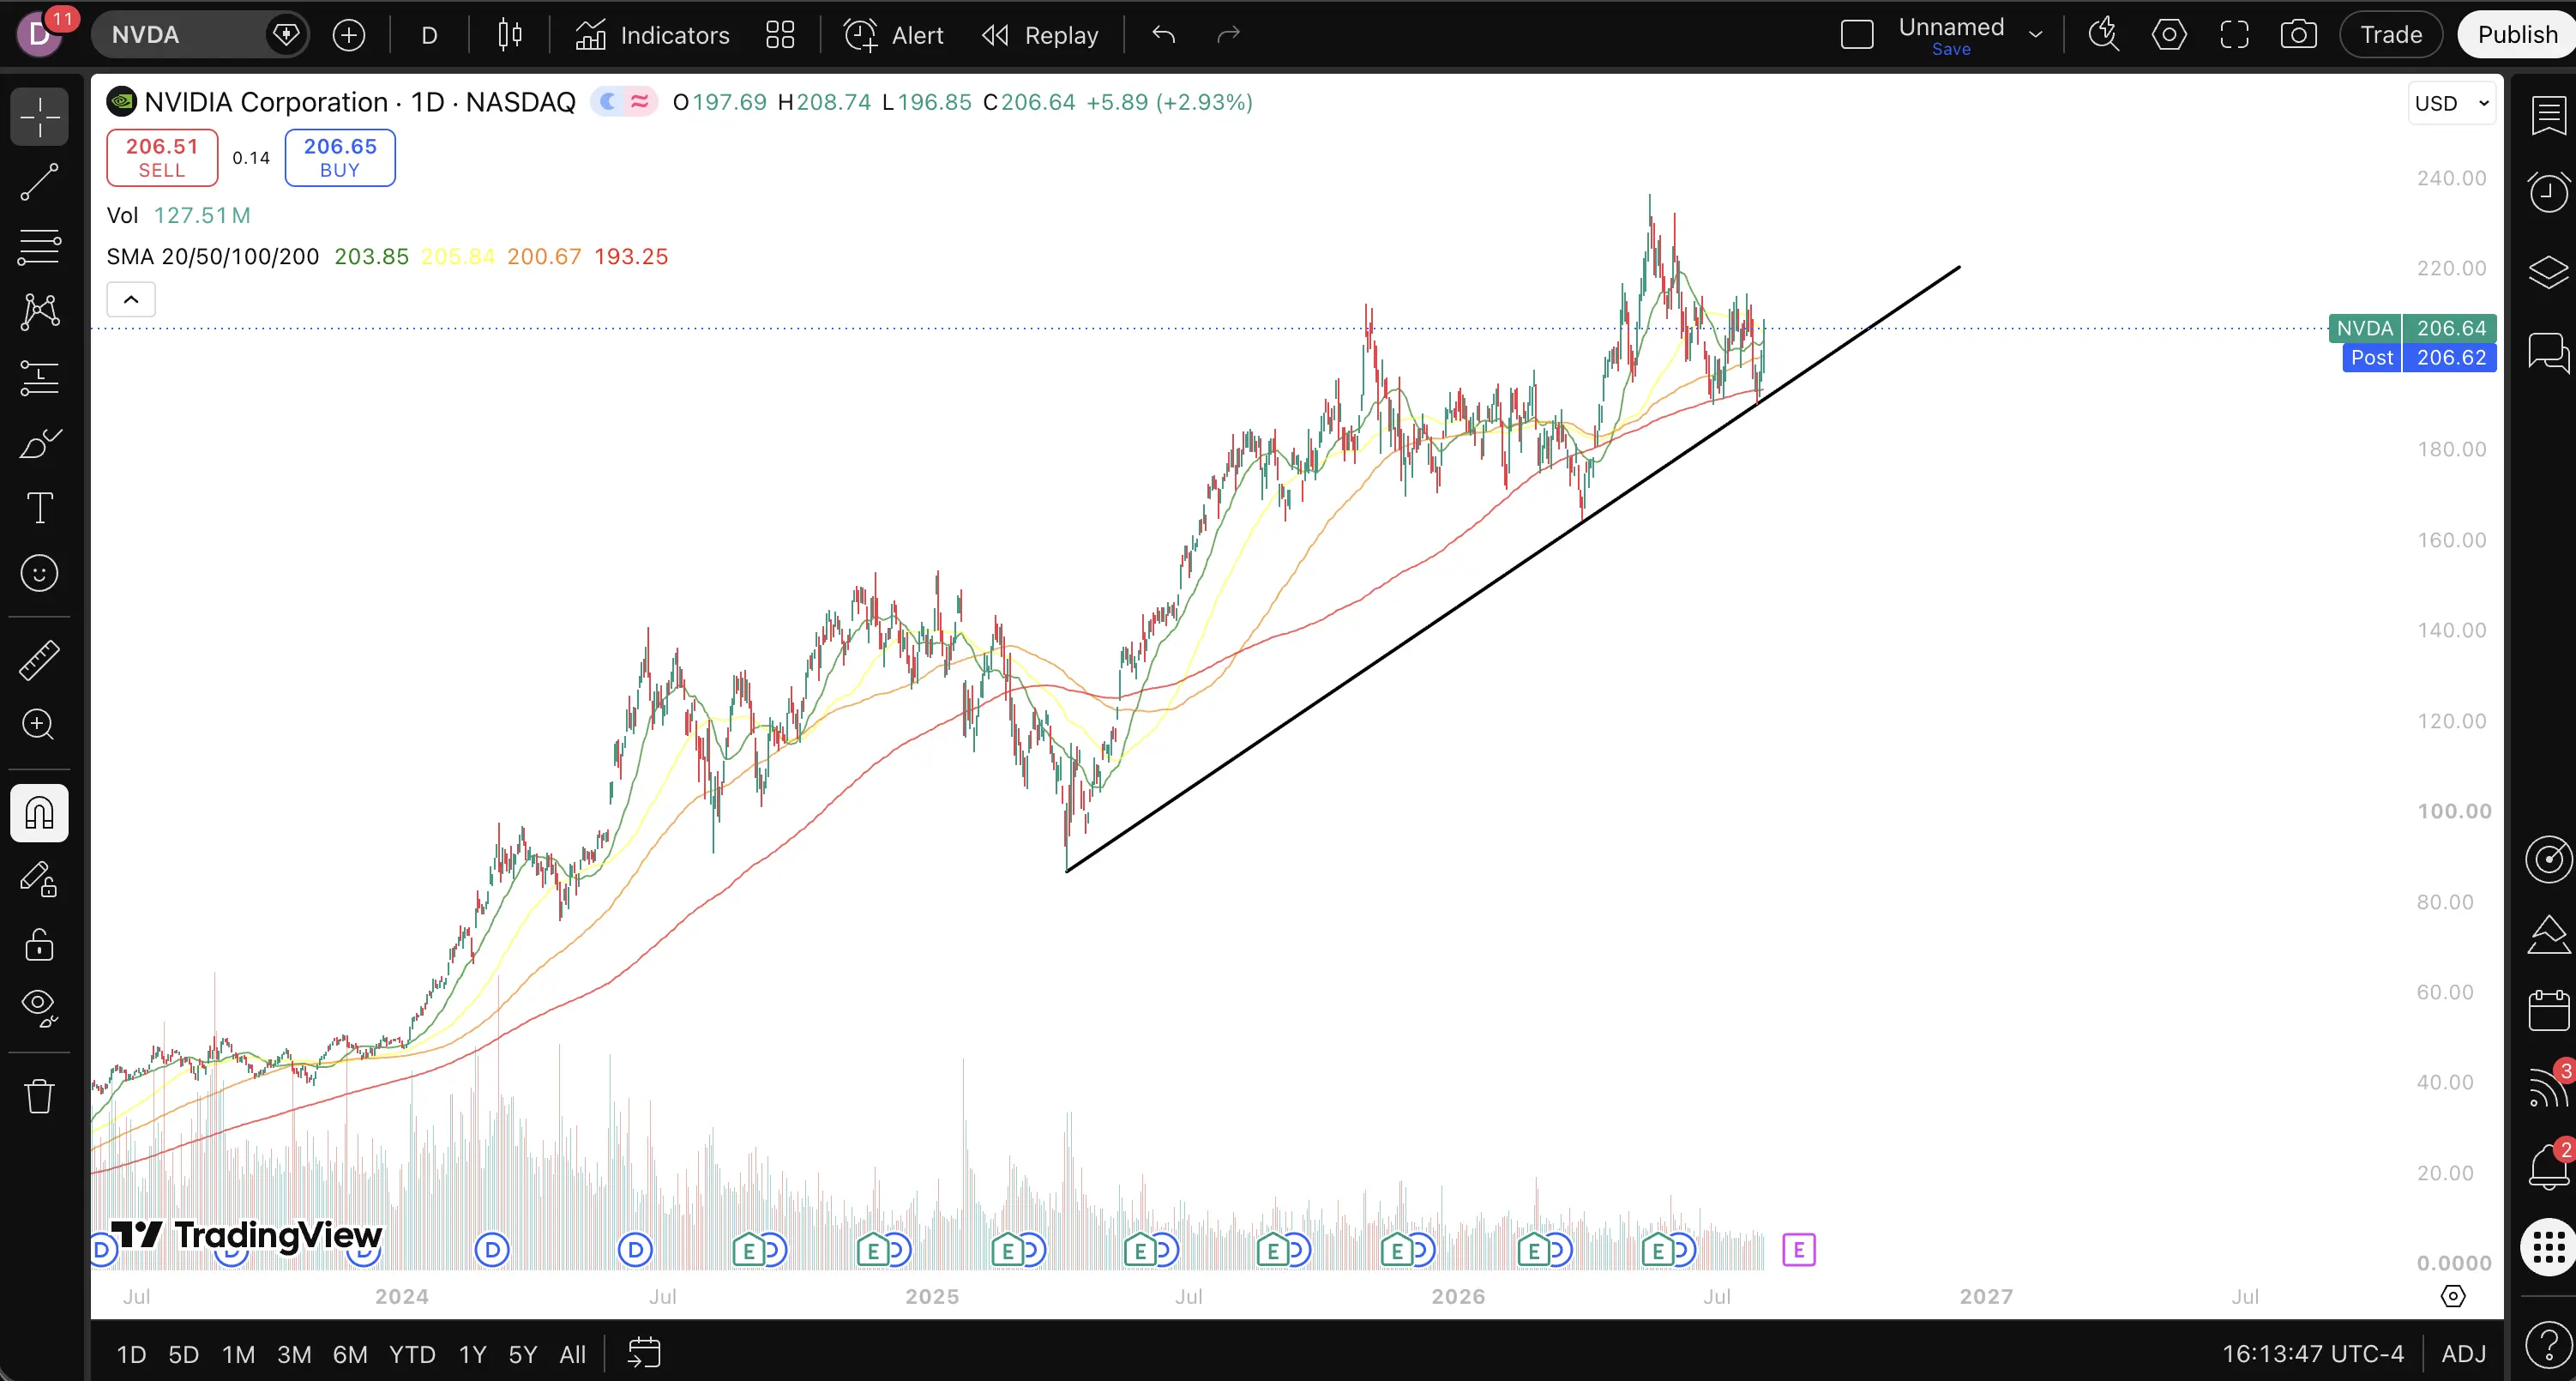The width and height of the screenshot is (2576, 1381).
Task: Open the USD currency dropdown
Action: (2451, 103)
